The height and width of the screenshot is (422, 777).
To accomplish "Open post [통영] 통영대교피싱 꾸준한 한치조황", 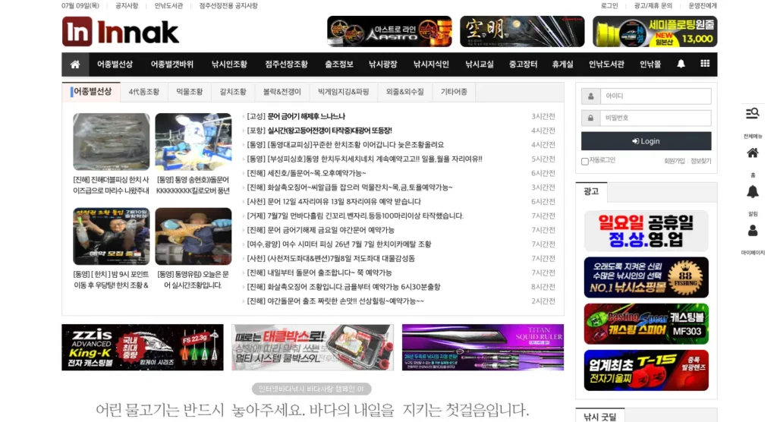I will (x=345, y=145).
